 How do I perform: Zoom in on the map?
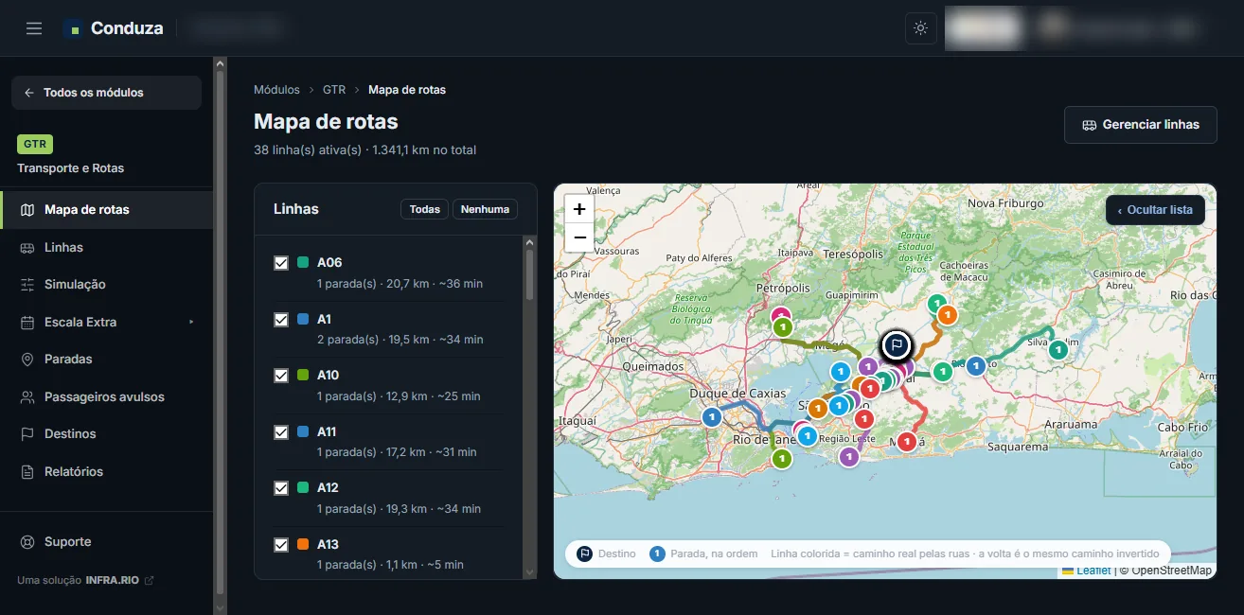click(x=579, y=209)
